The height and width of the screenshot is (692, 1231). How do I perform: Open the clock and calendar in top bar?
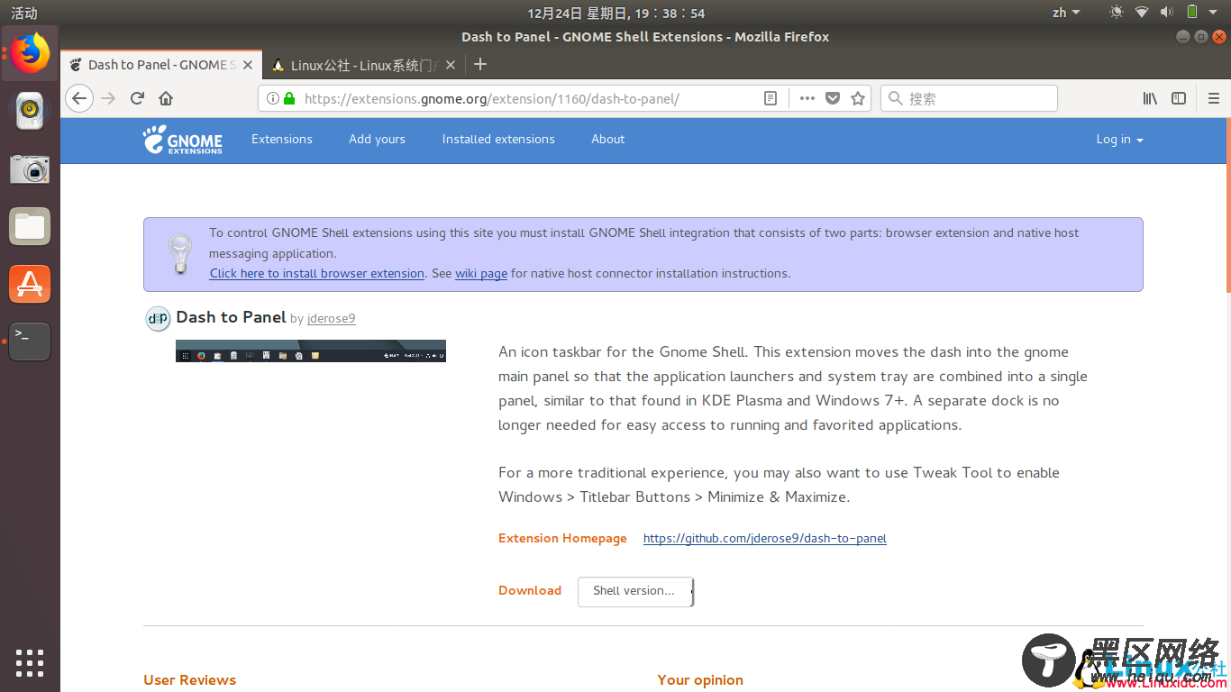(615, 13)
